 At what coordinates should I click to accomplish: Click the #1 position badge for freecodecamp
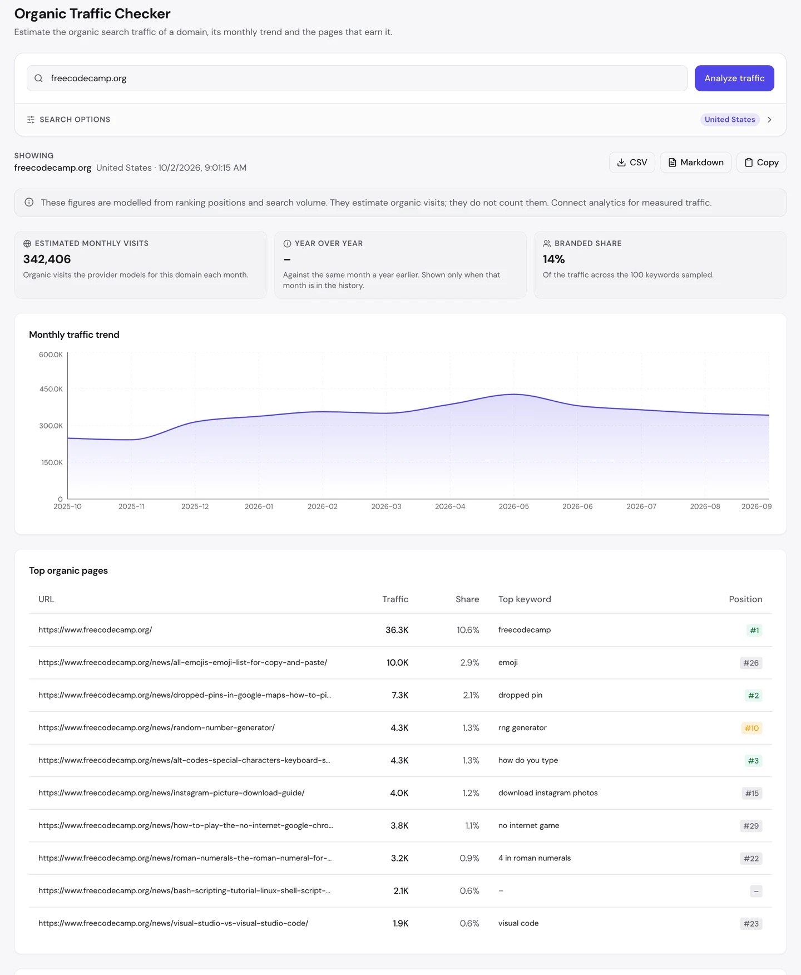pos(754,631)
